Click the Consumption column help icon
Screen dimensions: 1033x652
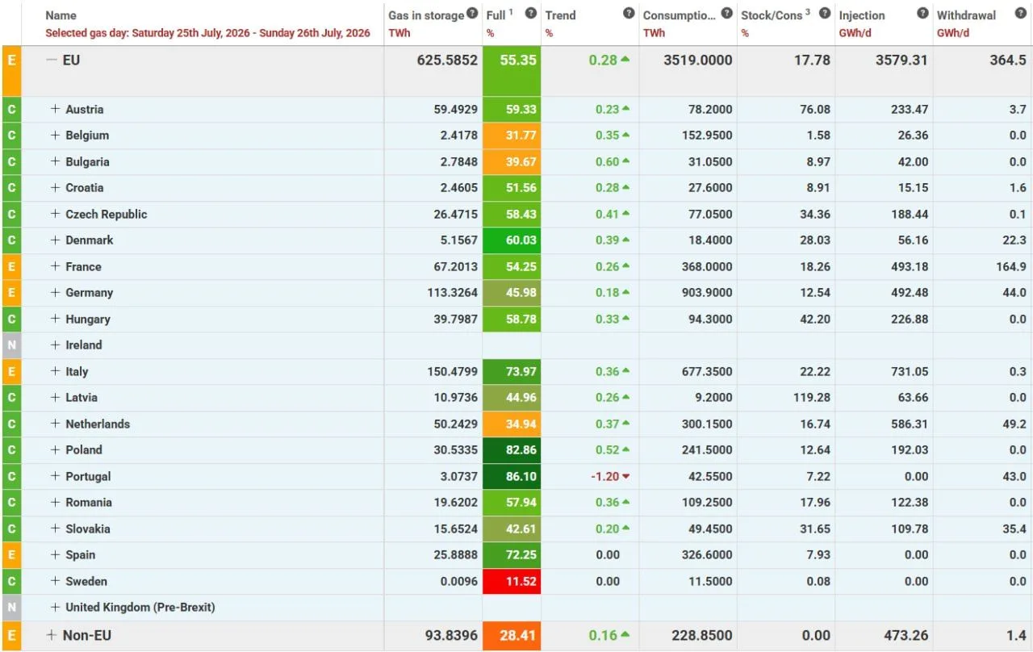[x=726, y=14]
